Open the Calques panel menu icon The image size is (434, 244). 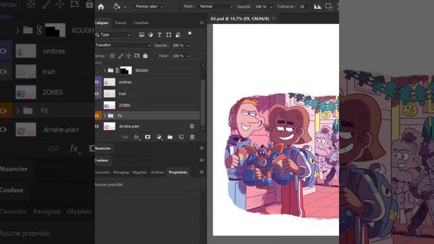pos(201,23)
